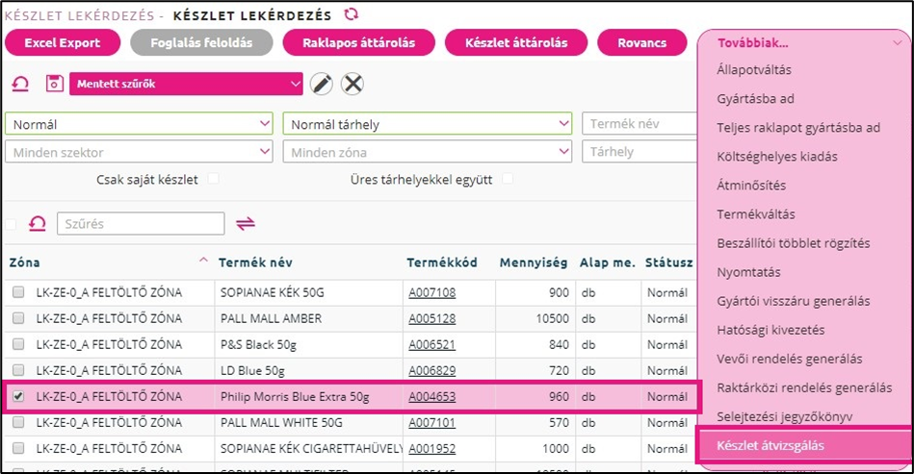The image size is (914, 474).
Task: Open the Minden szektor dropdown
Action: click(x=139, y=152)
